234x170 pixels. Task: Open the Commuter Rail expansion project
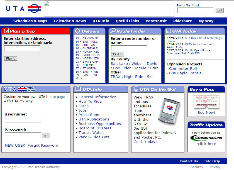pos(183,69)
